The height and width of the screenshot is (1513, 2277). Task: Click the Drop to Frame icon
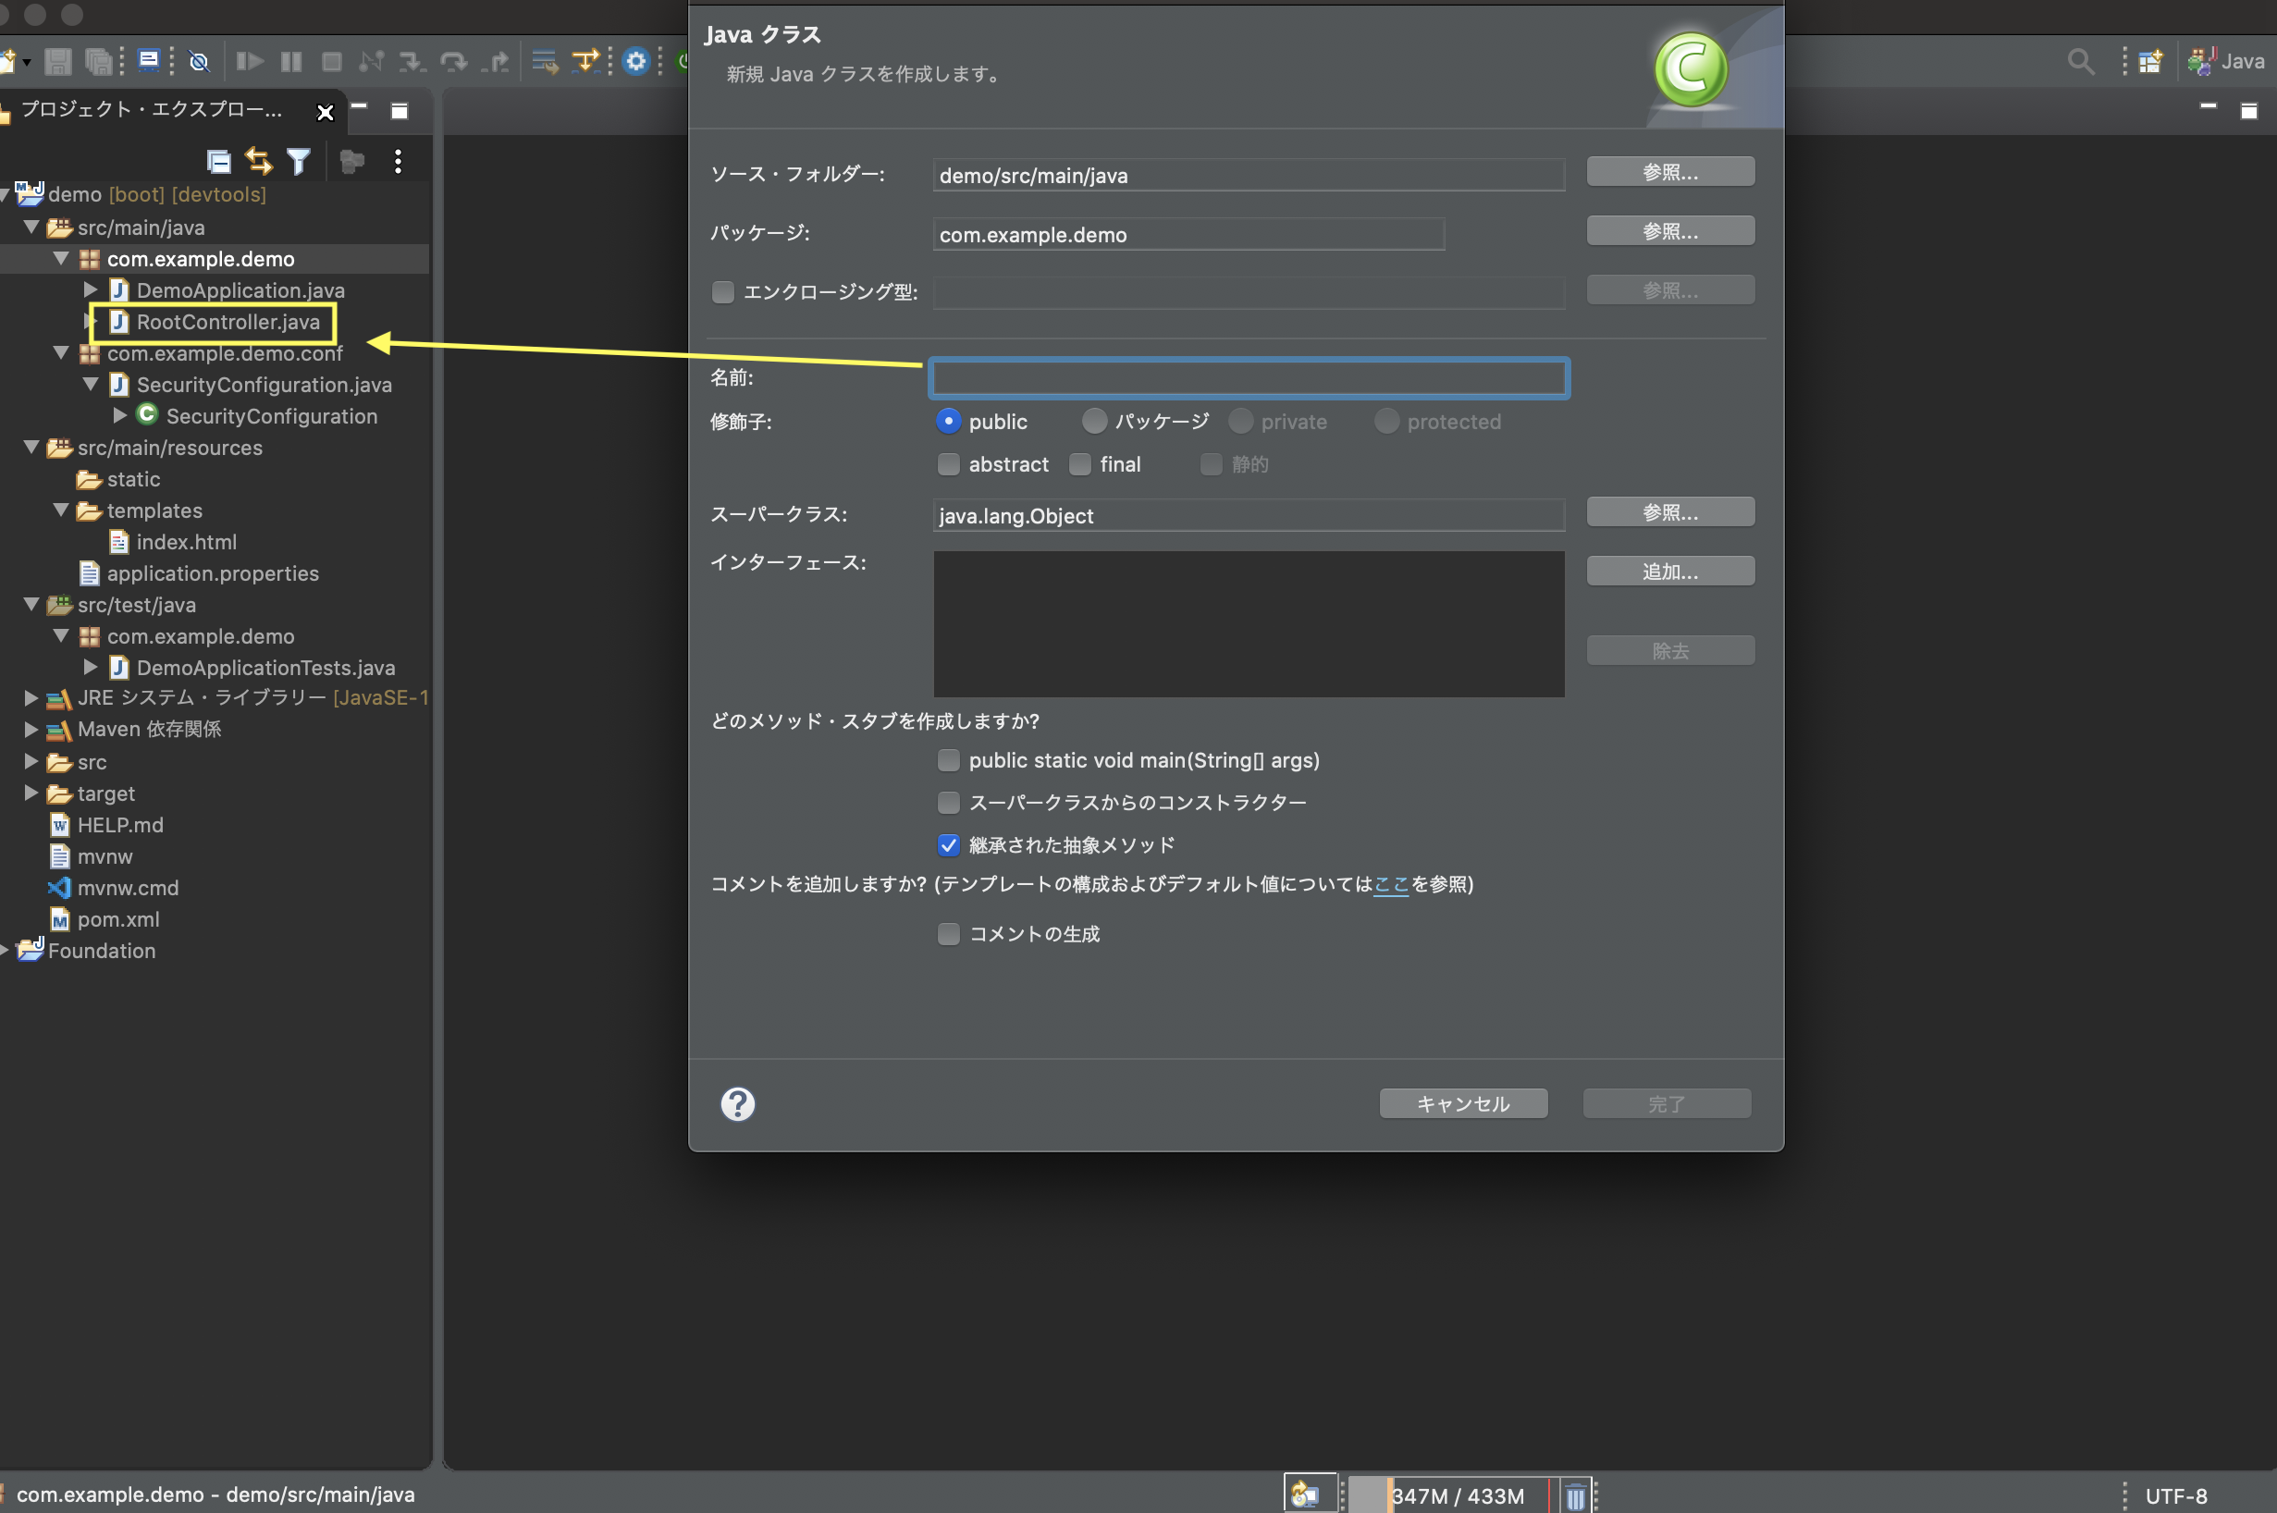pos(545,62)
